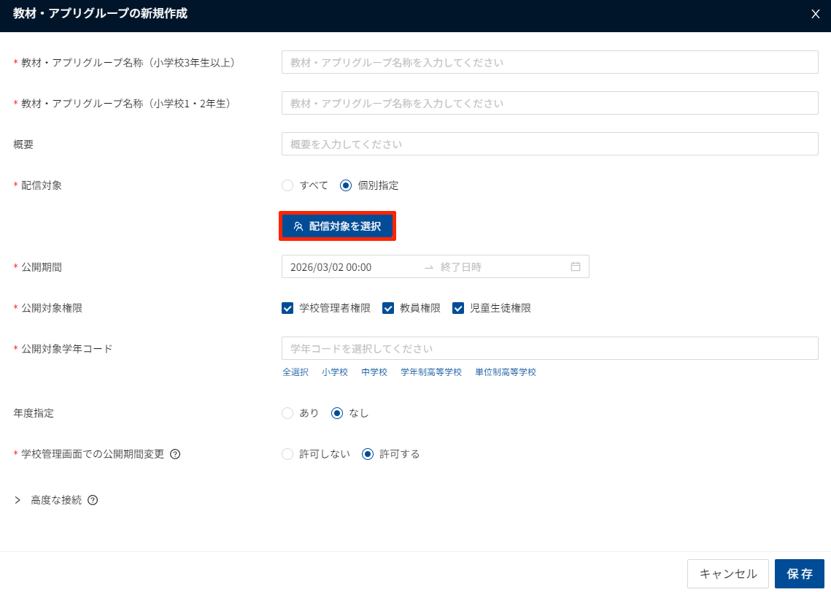Click the 概要 input field
This screenshot has height=592, width=831.
tap(549, 144)
